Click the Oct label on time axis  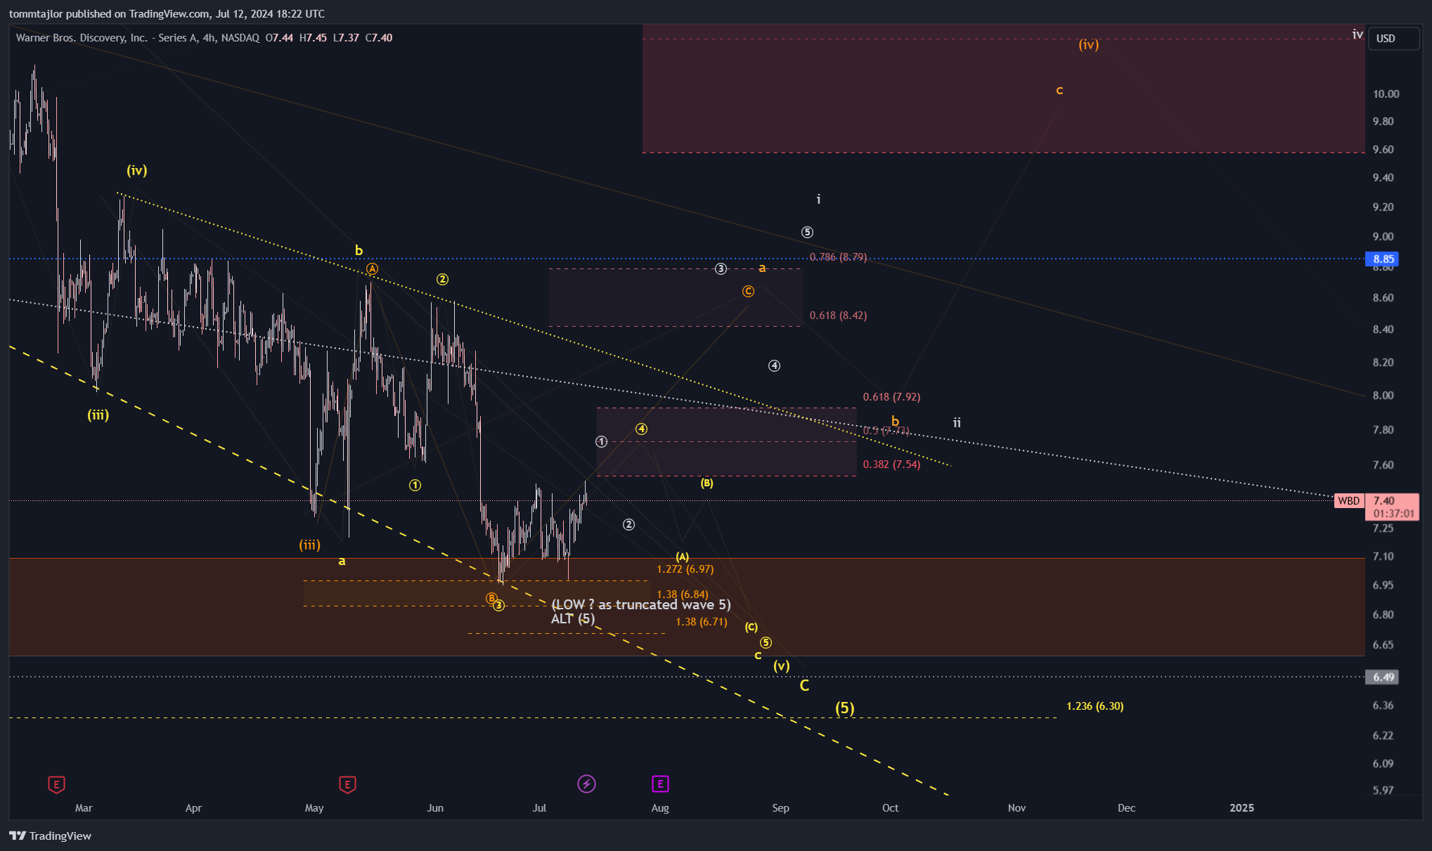(890, 808)
